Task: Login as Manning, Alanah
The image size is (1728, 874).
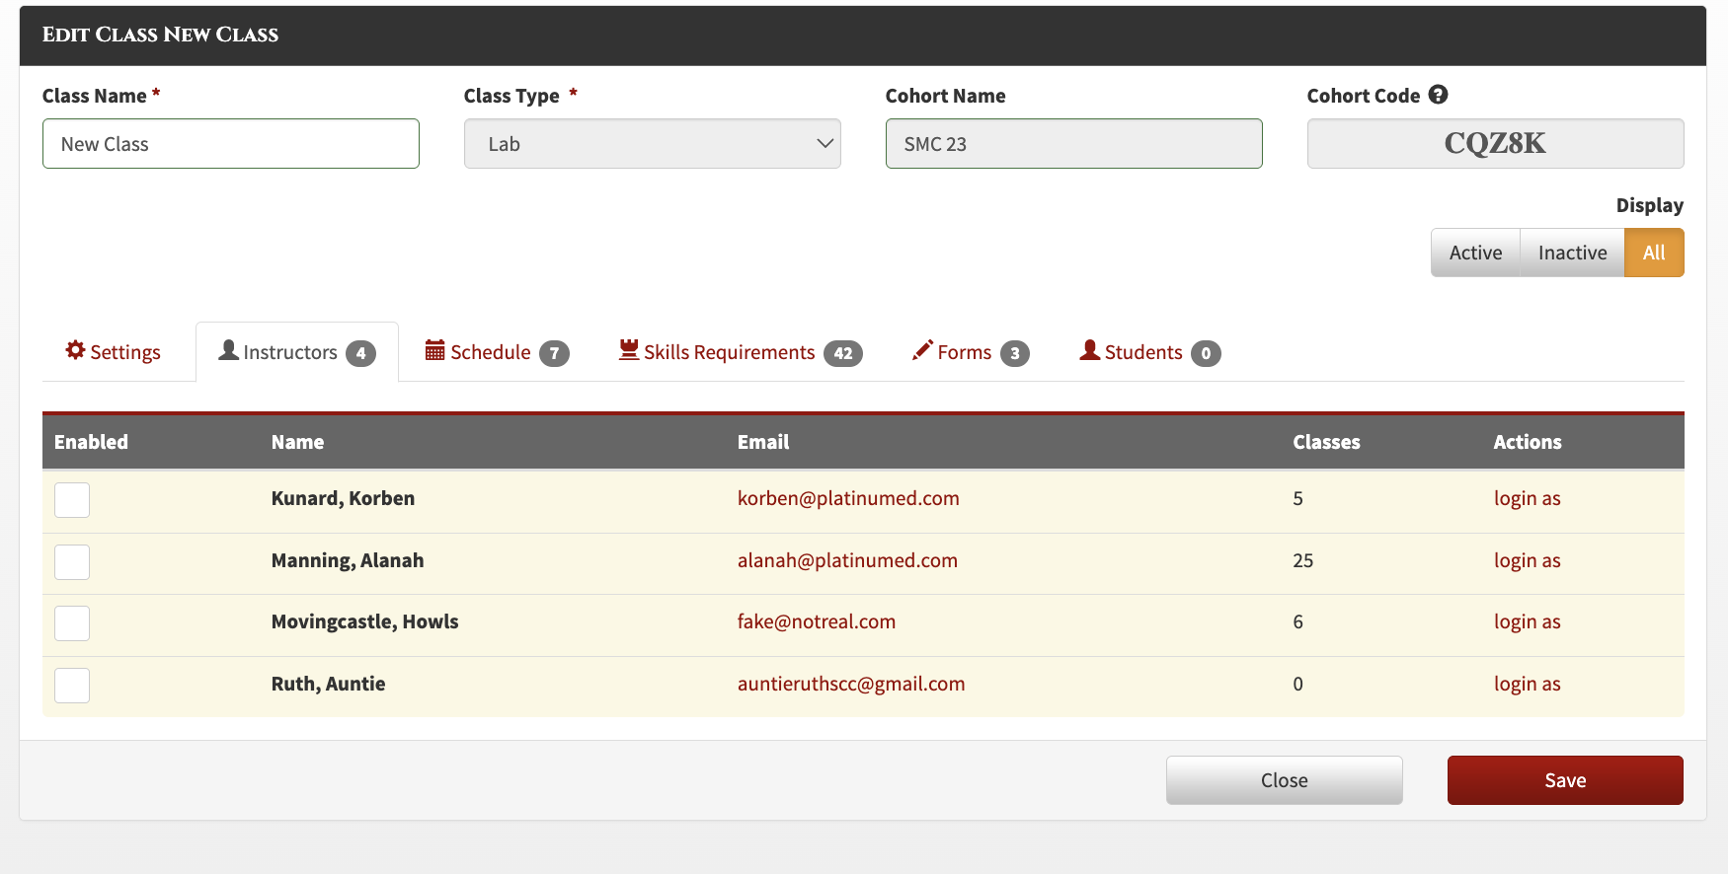Action: pos(1527,560)
